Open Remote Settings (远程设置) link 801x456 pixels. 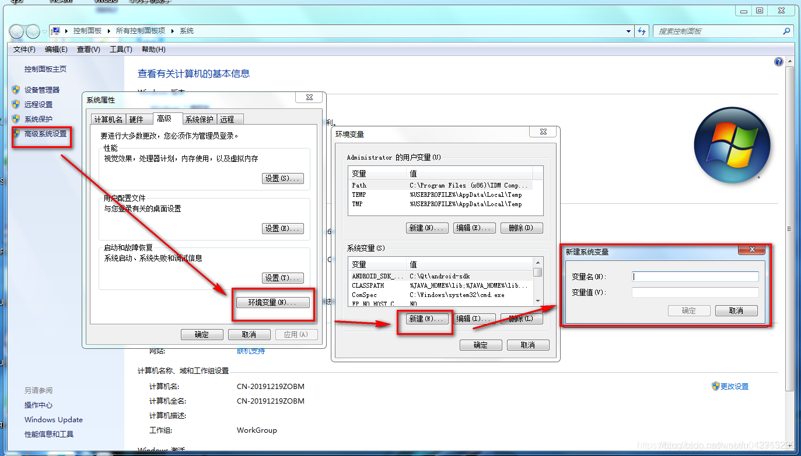(x=39, y=104)
